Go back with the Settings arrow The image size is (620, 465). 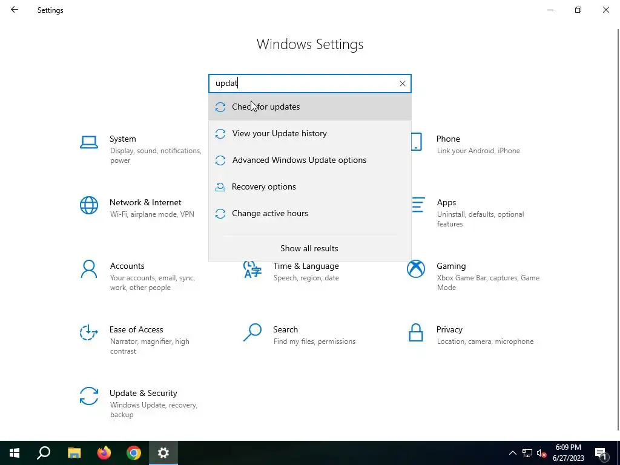(15, 10)
